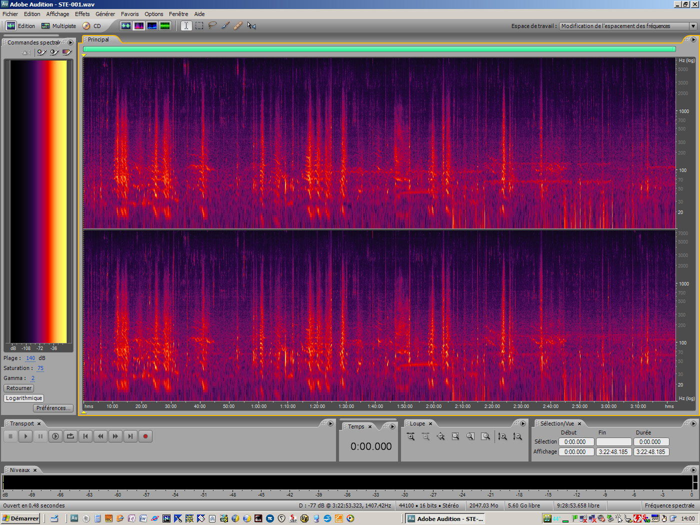Viewport: 700px width, 525px height.
Task: Toggle the Logarithmique display mode
Action: click(x=23, y=398)
